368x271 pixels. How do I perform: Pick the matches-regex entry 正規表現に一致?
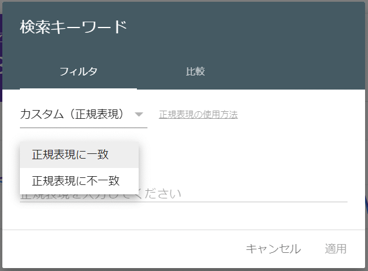click(80, 155)
